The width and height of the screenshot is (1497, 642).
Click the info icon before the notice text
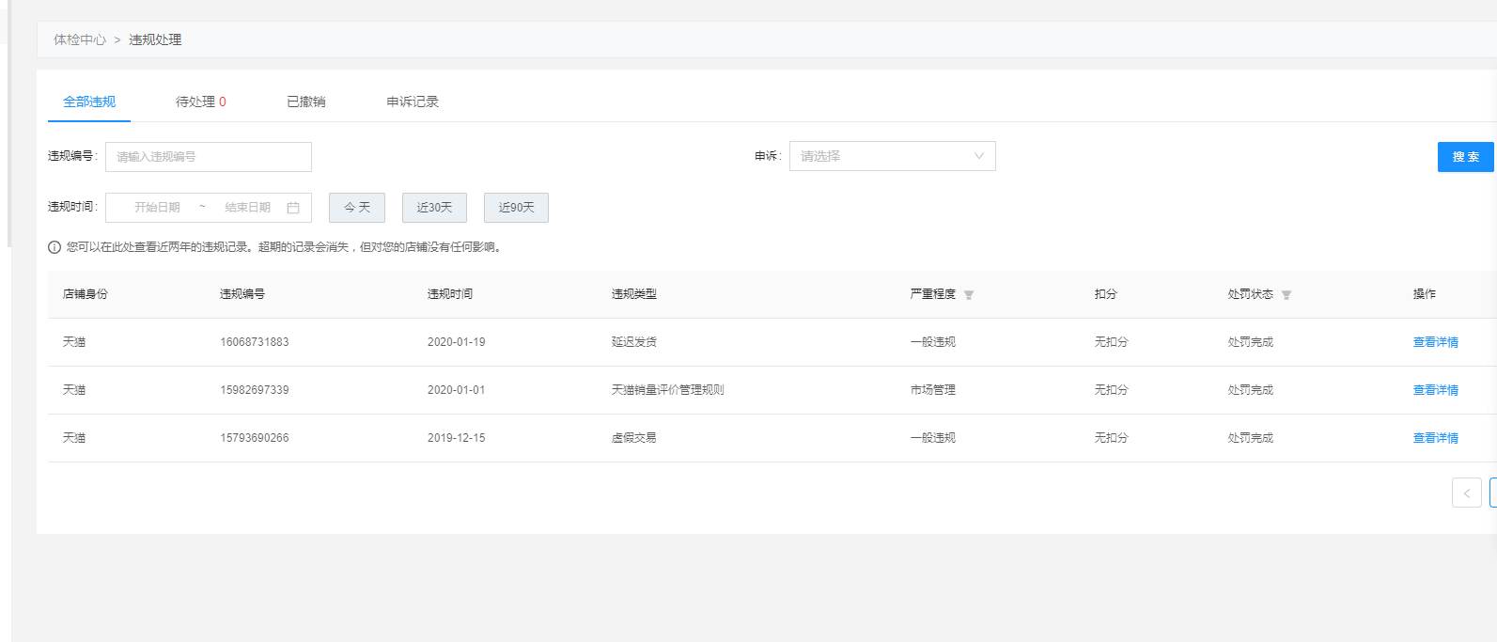[55, 247]
